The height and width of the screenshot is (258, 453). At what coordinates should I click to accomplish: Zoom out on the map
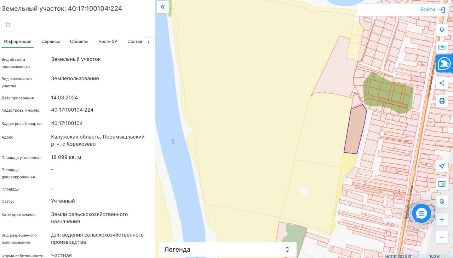442,237
